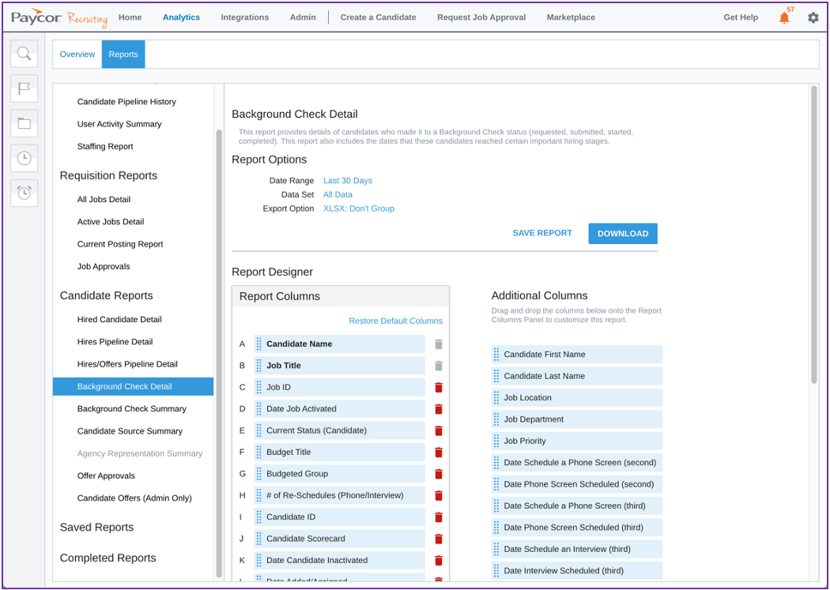The image size is (830, 590).
Task: Open the folder icon in the sidebar
Action: tap(24, 123)
